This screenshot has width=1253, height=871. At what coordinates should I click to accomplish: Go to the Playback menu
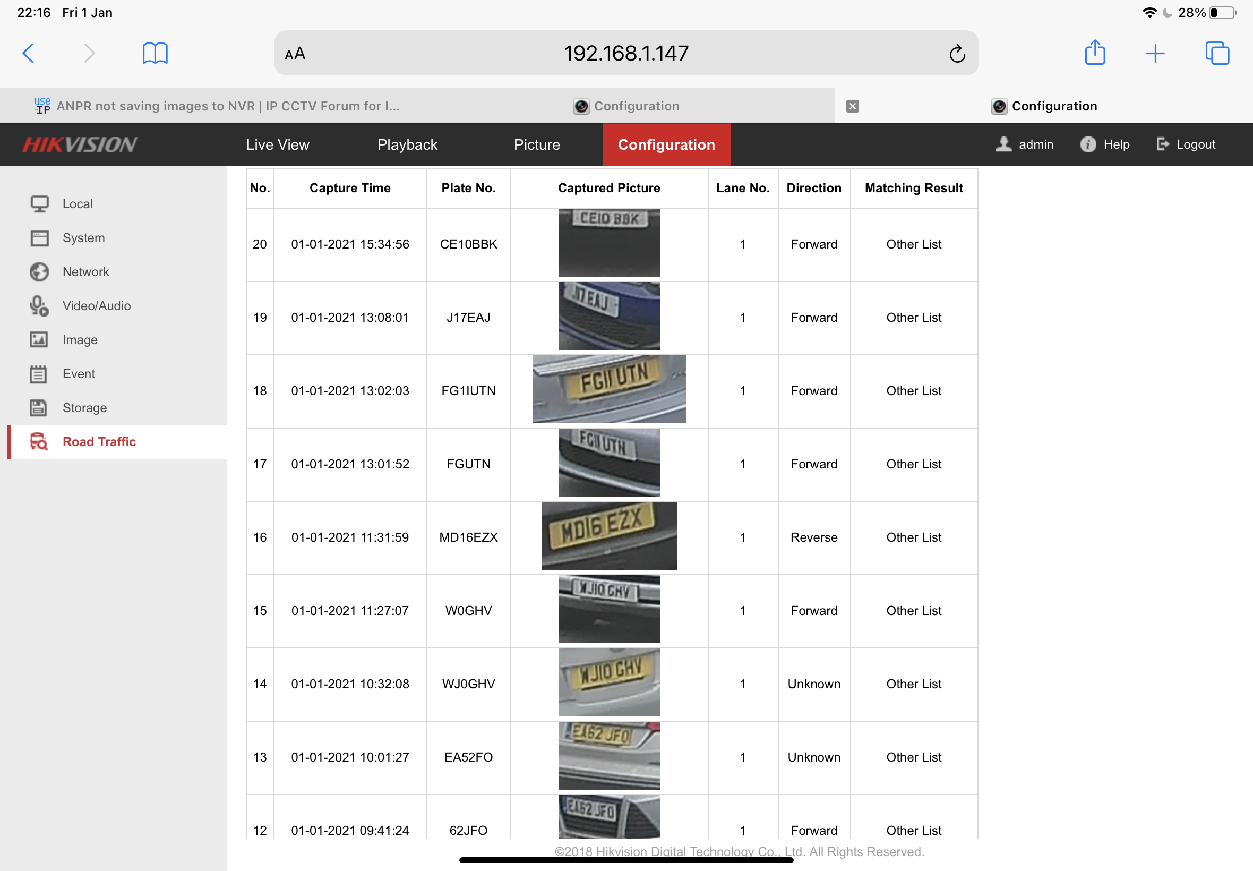pos(407,144)
